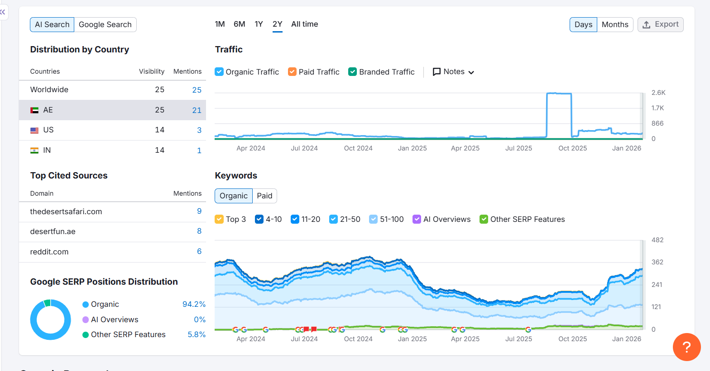The width and height of the screenshot is (710, 371).
Task: Click the Export button
Action: pos(660,24)
